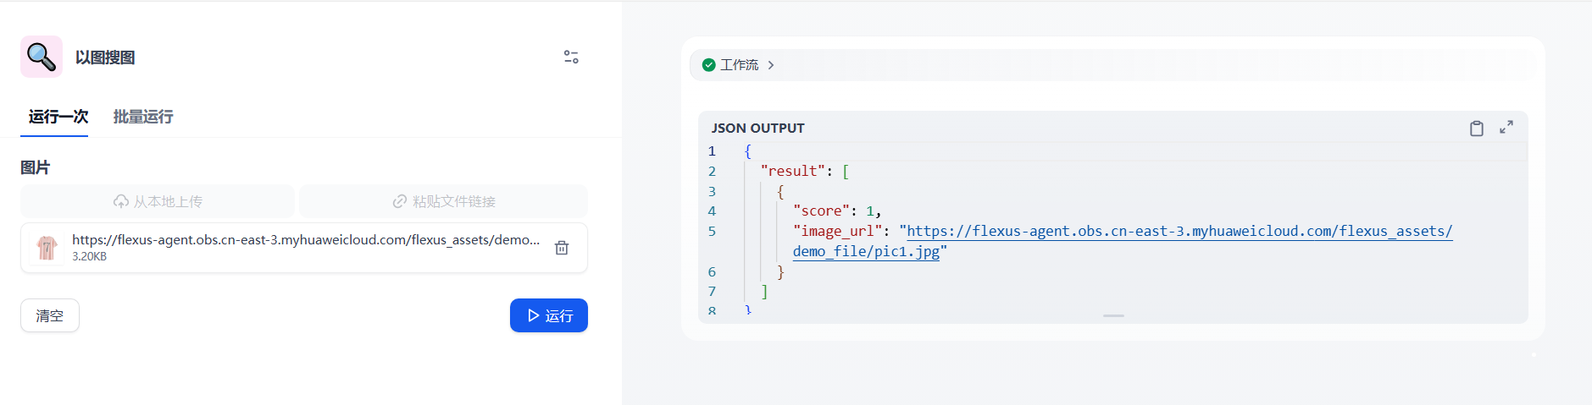Switch to the 运行一次 tab
The image size is (1592, 405).
click(x=58, y=117)
